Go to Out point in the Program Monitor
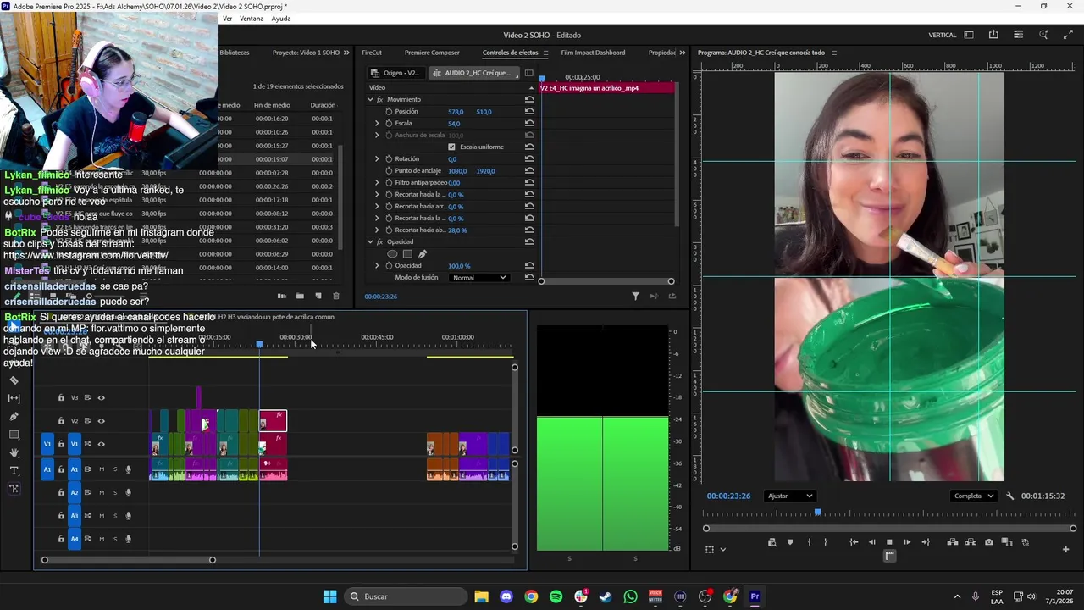 click(926, 542)
